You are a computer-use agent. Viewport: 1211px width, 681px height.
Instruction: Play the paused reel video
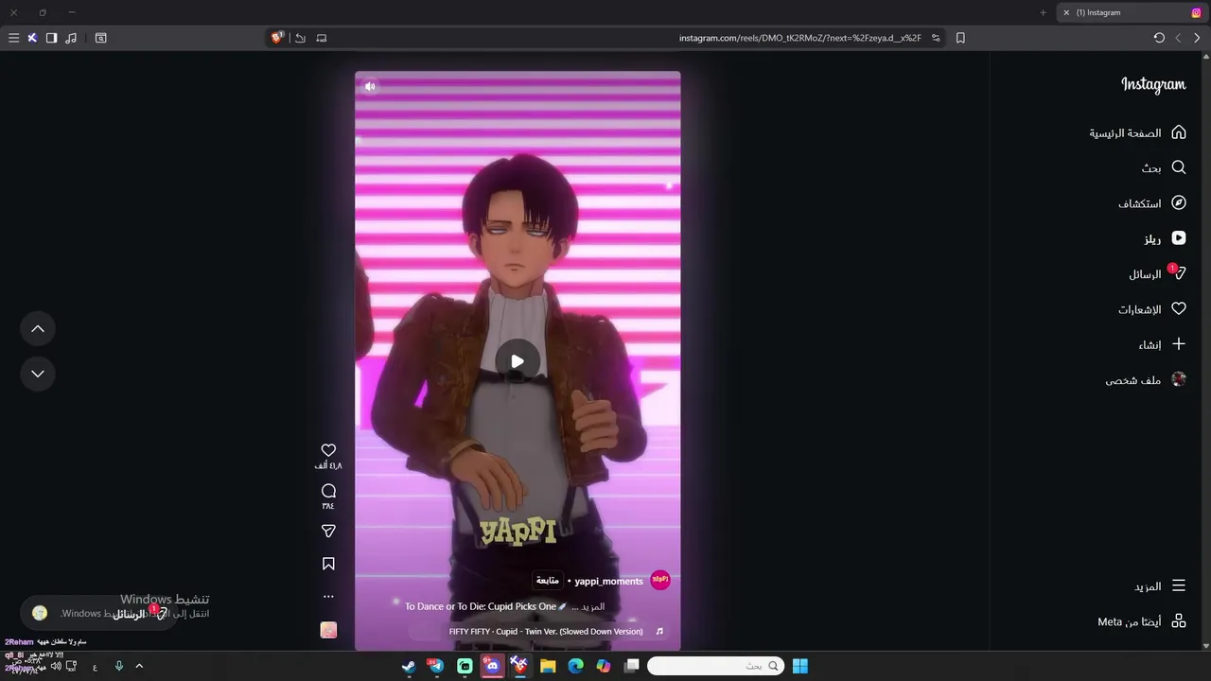coord(518,360)
